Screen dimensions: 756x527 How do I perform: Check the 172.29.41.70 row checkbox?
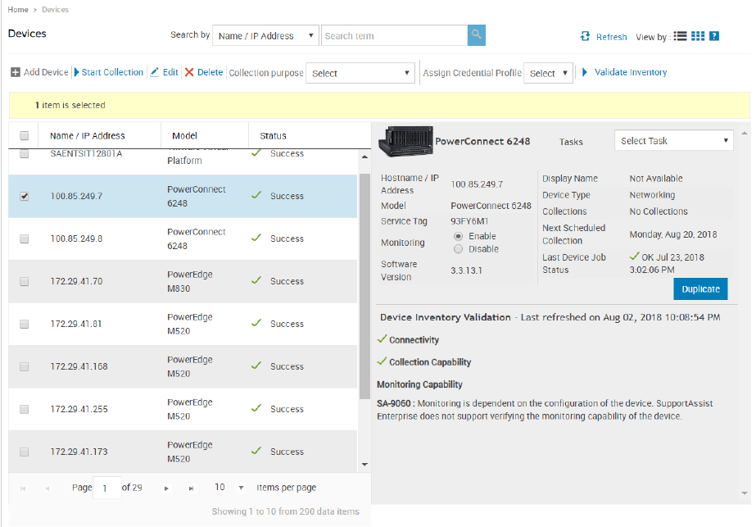pos(24,281)
